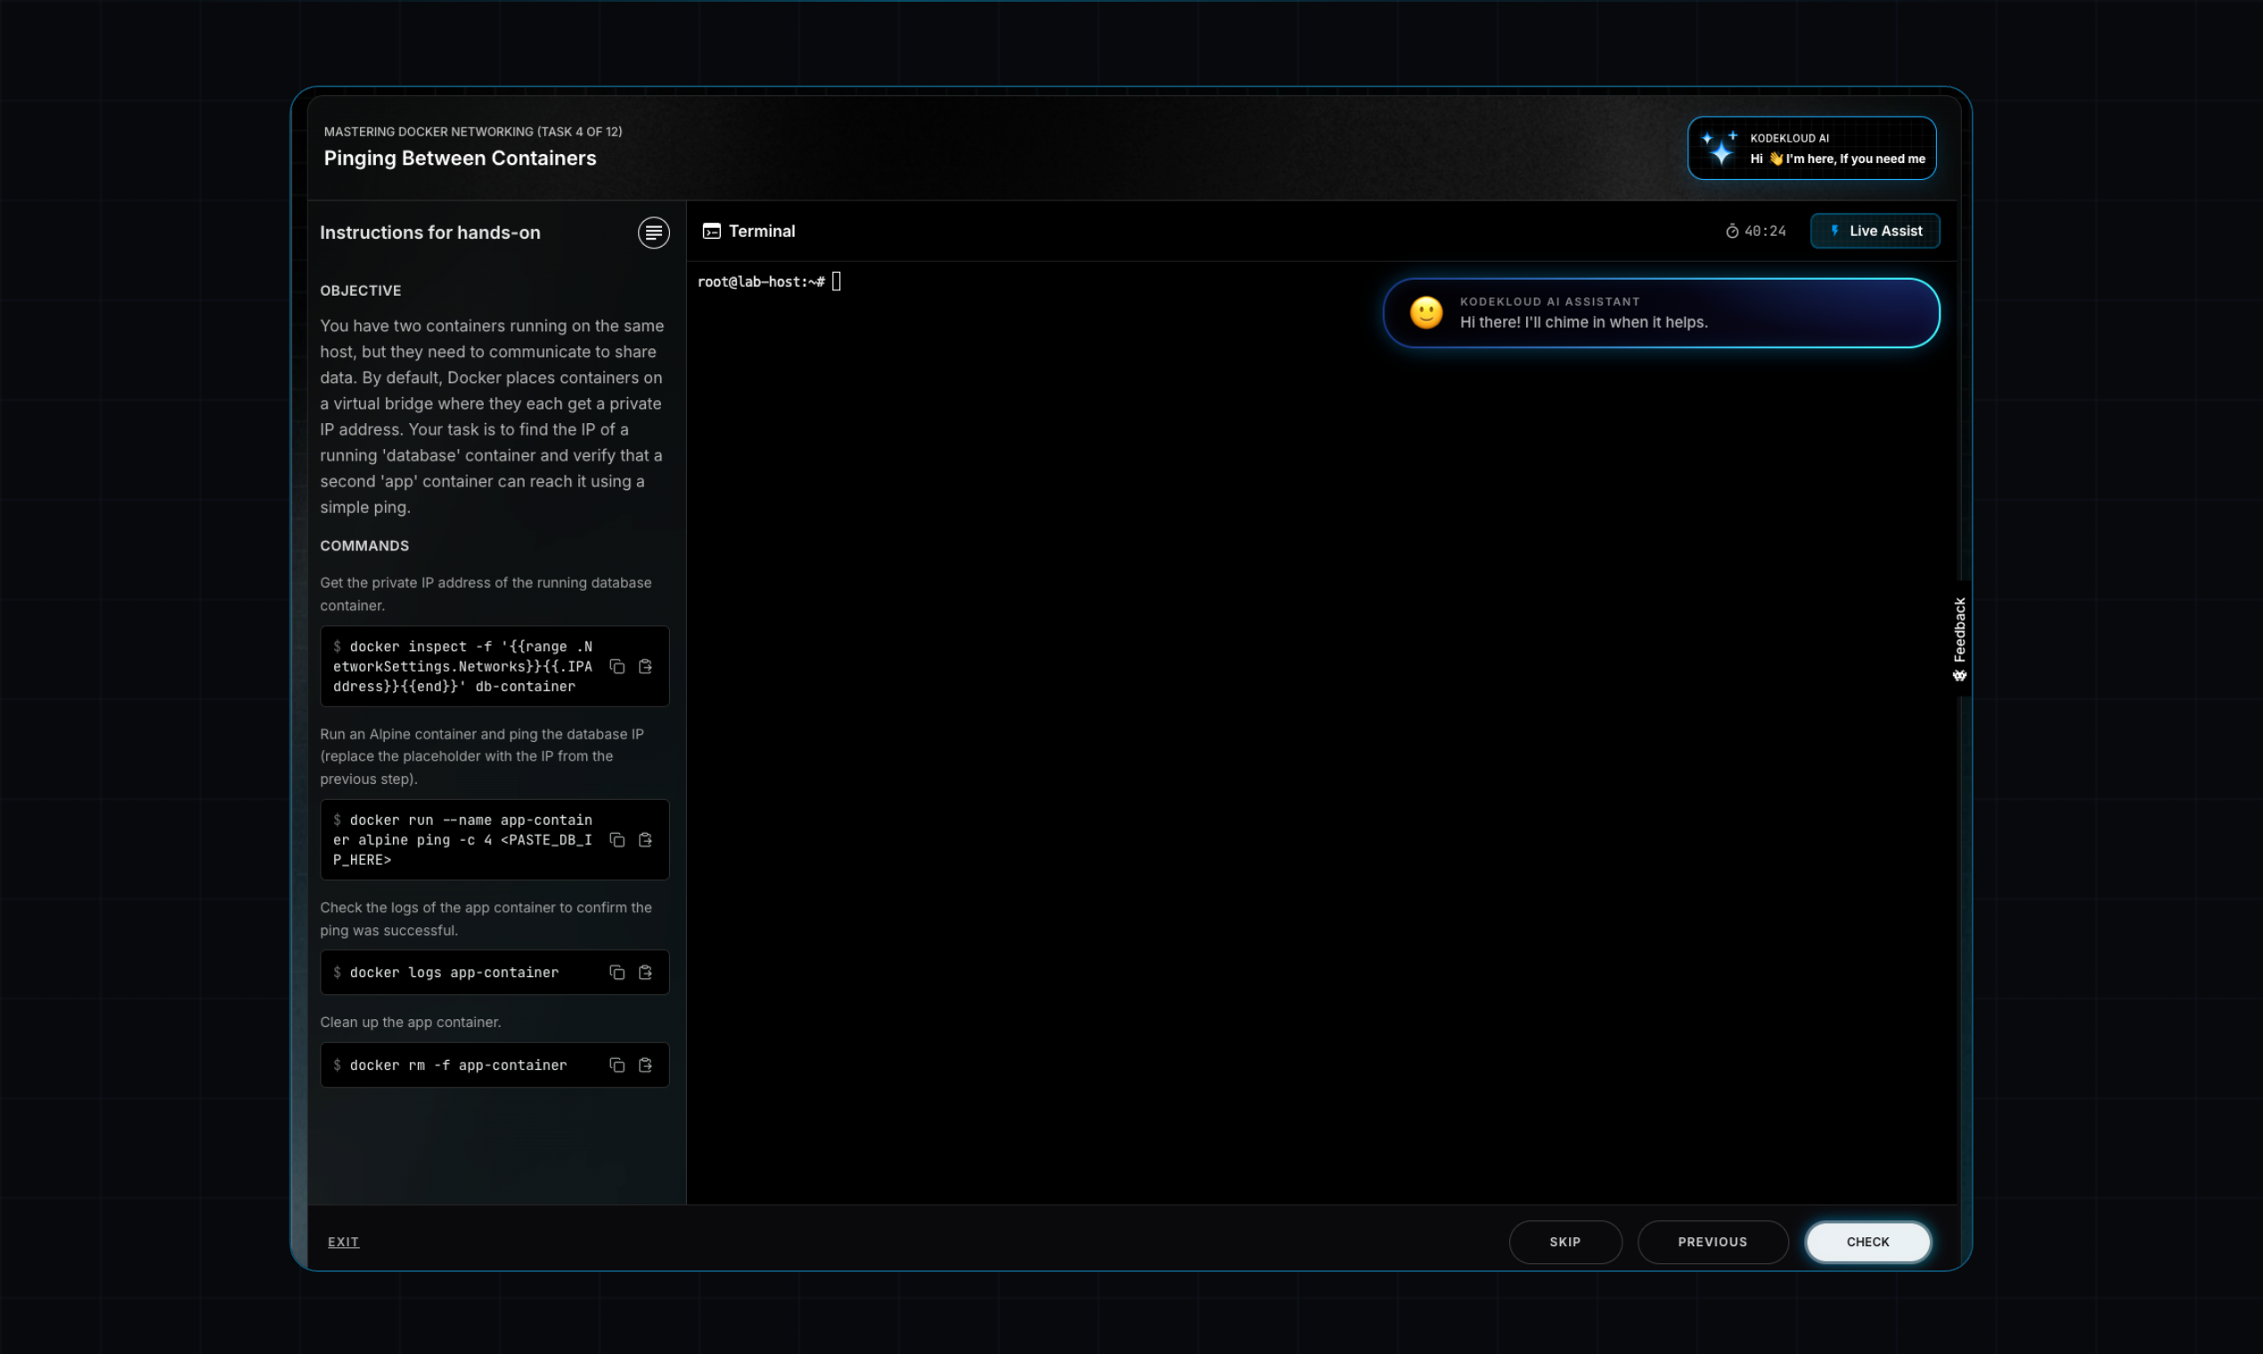Check the task solution
The image size is (2263, 1354).
click(x=1868, y=1242)
